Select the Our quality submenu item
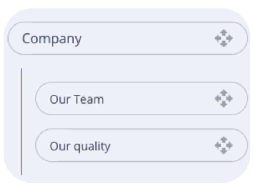Image resolution: width=253 pixels, height=187 pixels. point(142,145)
